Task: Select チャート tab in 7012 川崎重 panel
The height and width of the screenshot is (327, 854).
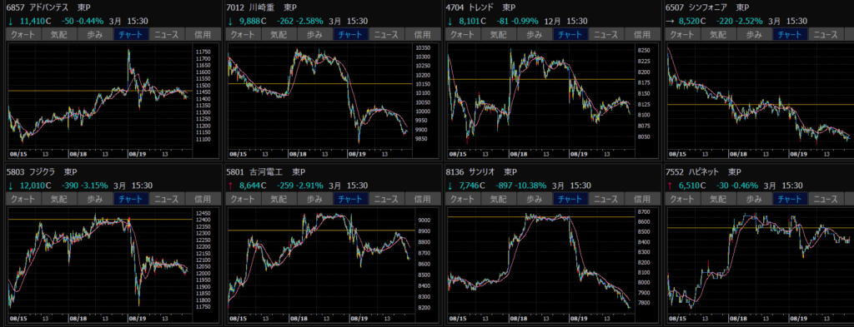Action: pos(351,34)
